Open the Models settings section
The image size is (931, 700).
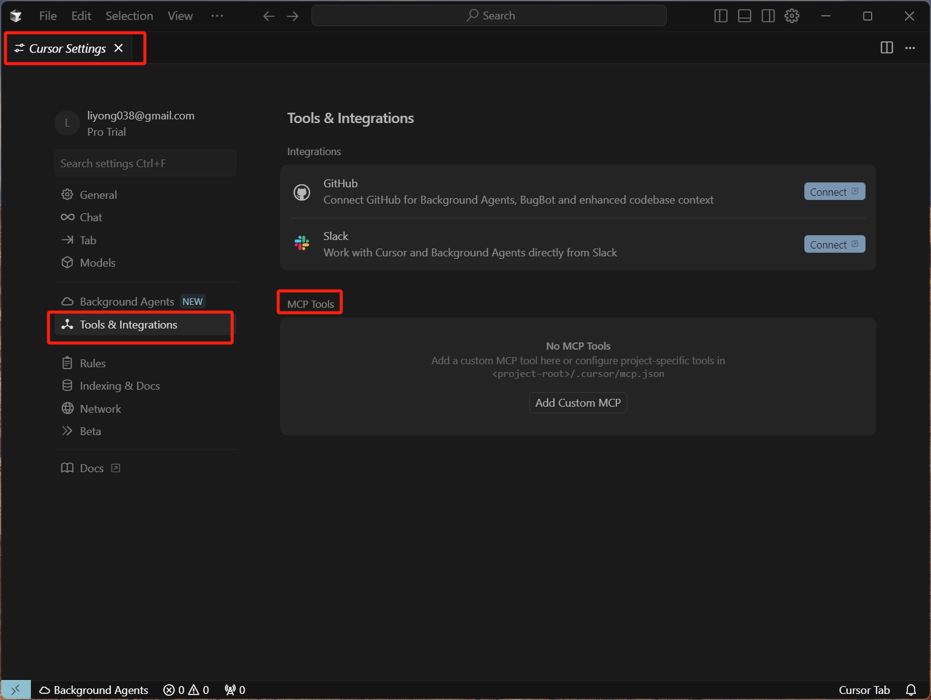98,263
